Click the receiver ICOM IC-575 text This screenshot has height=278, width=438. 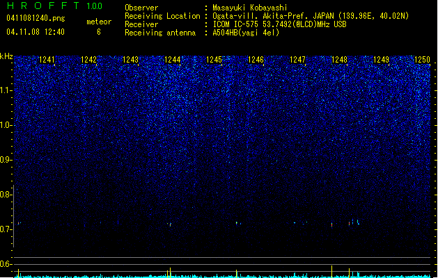[280, 24]
